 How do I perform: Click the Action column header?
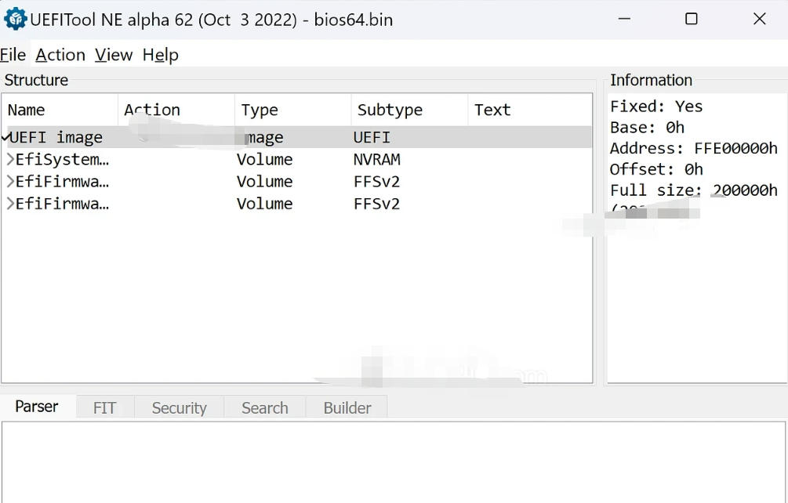pyautogui.click(x=176, y=110)
